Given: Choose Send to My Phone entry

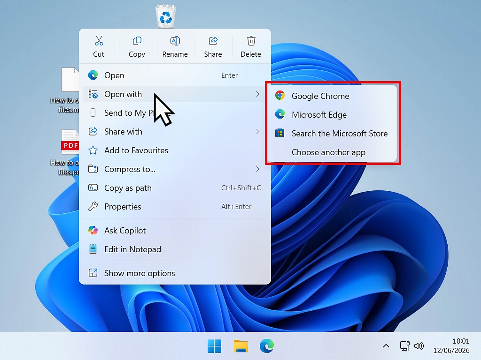Looking at the screenshot, I should pyautogui.click(x=175, y=113).
